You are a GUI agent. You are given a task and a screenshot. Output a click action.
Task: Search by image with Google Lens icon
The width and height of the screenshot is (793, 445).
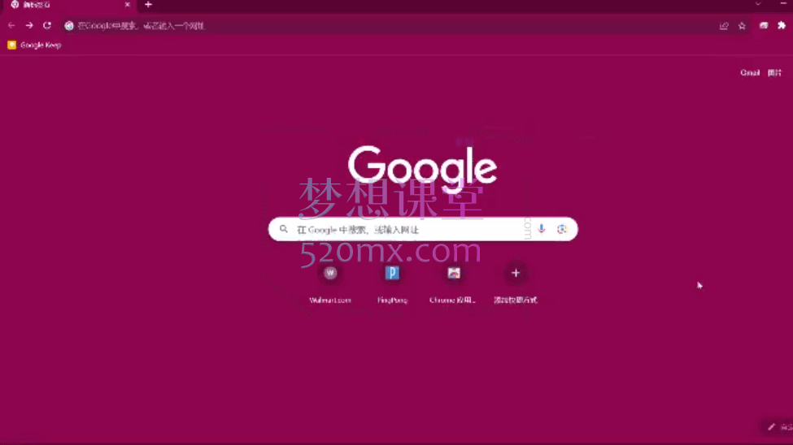[562, 229]
